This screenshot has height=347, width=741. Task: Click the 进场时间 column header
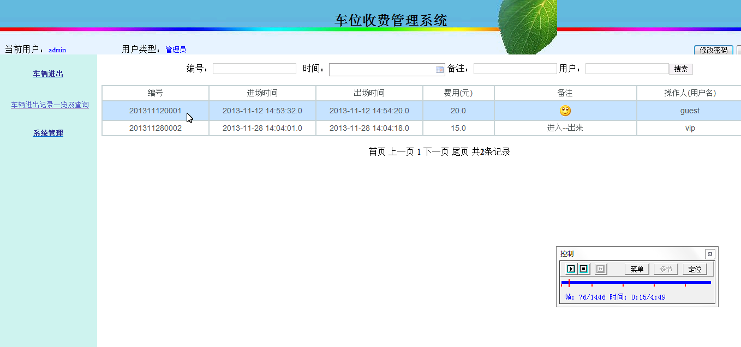coord(262,93)
